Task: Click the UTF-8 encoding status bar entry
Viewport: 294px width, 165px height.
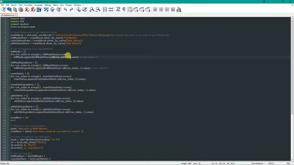Action: pyautogui.click(x=271, y=164)
